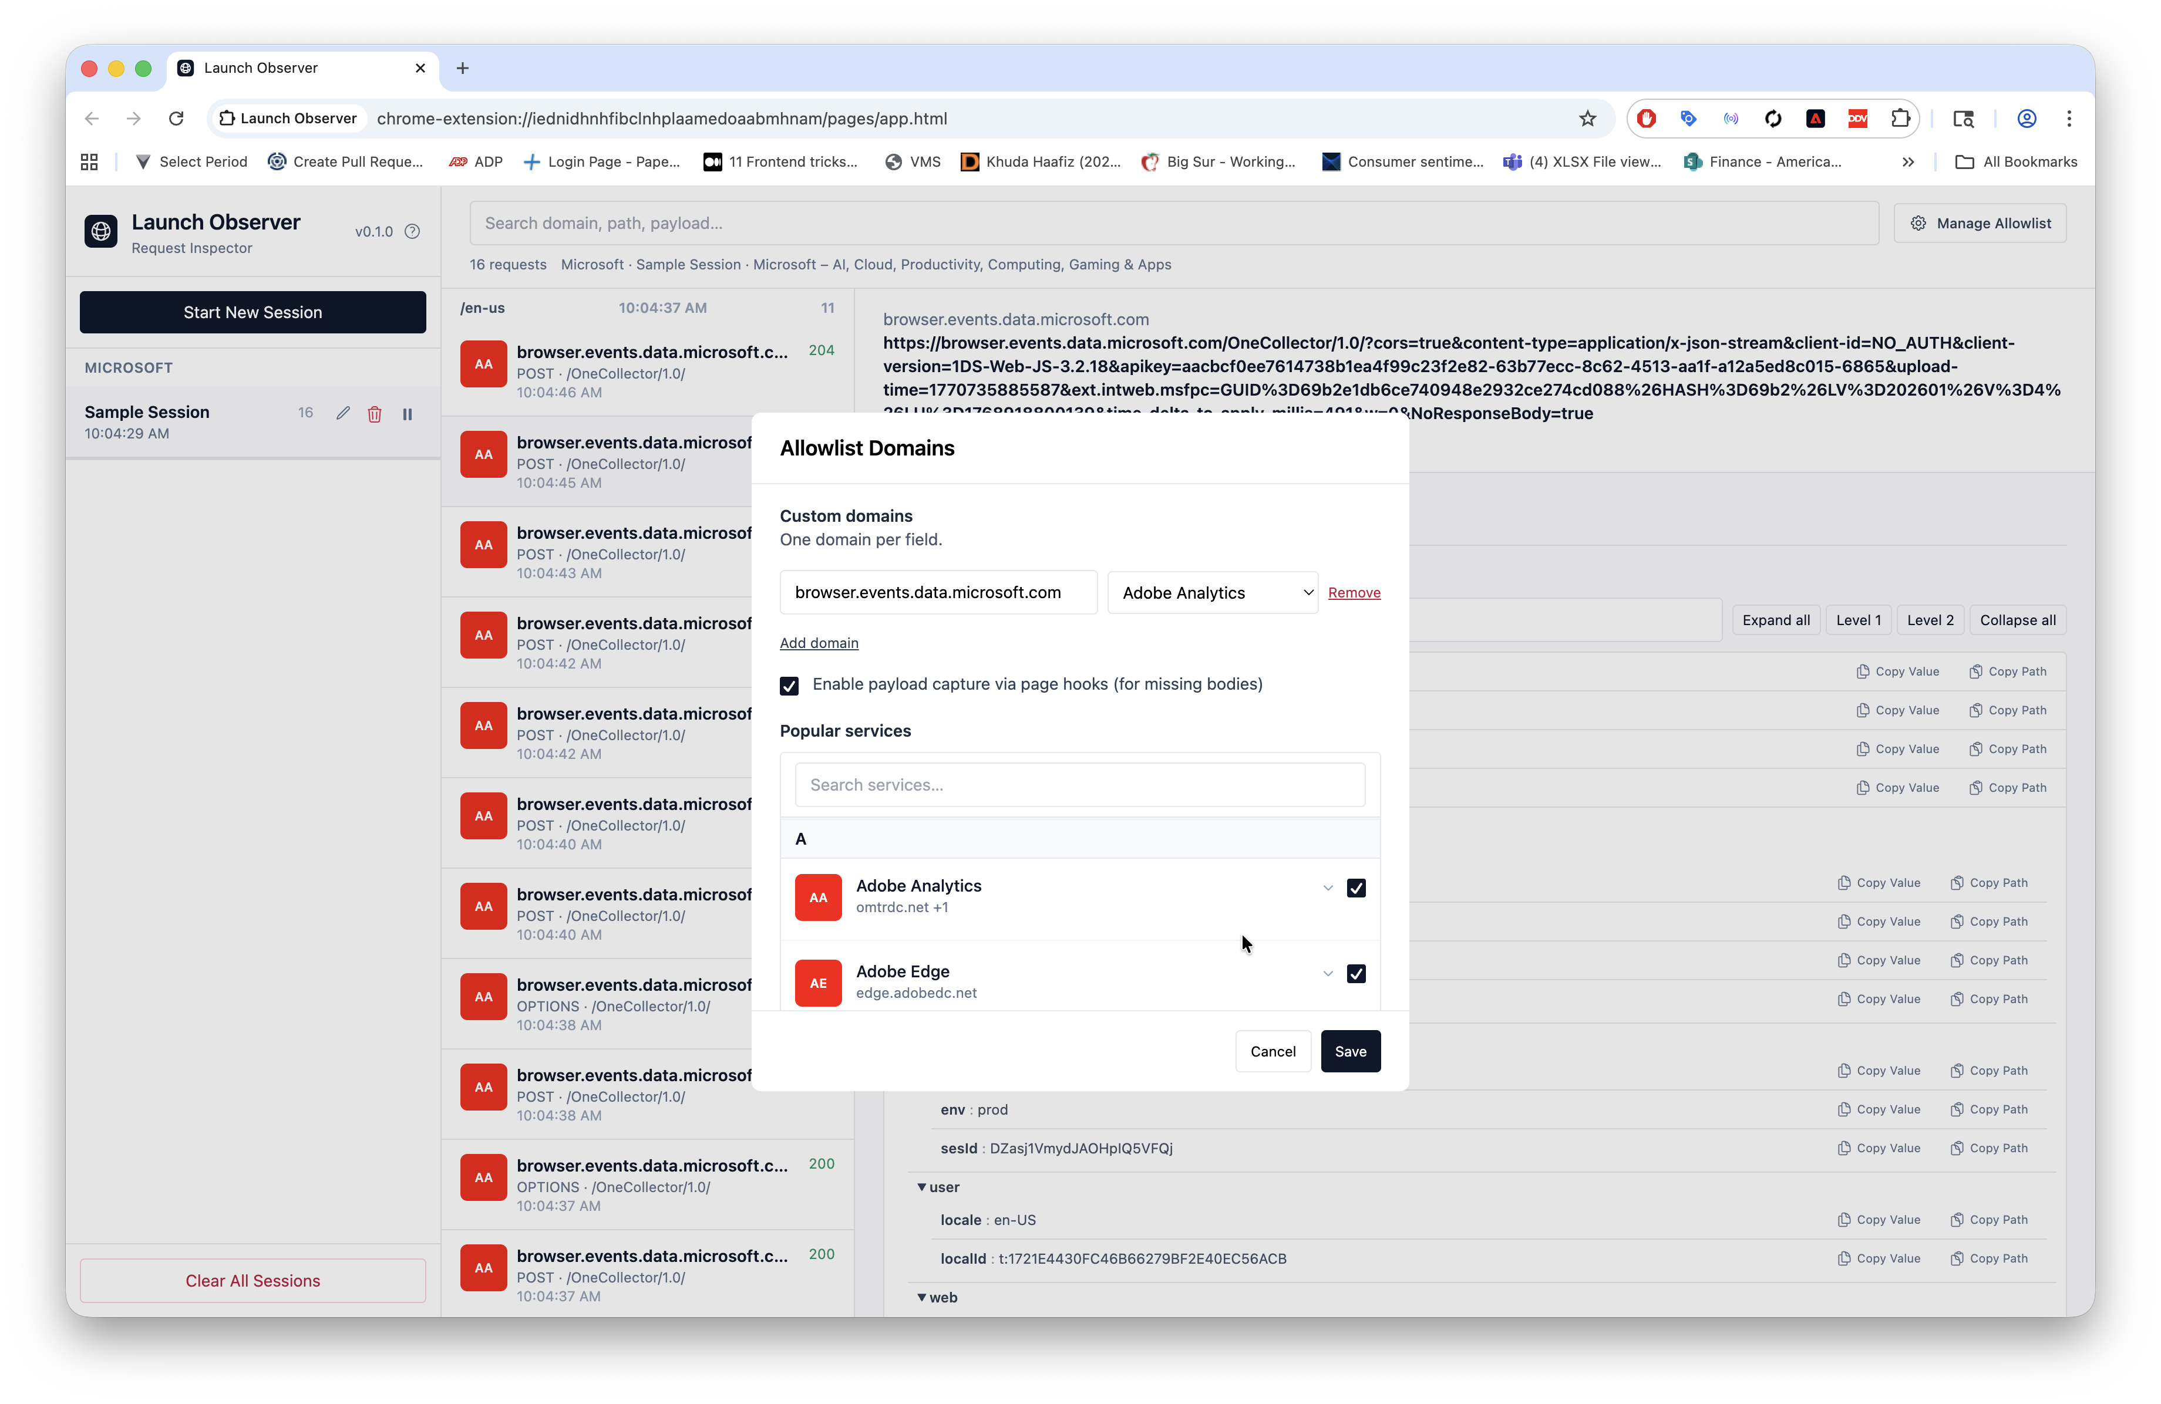Click the help question mark icon
The image size is (2161, 1404).
[412, 231]
